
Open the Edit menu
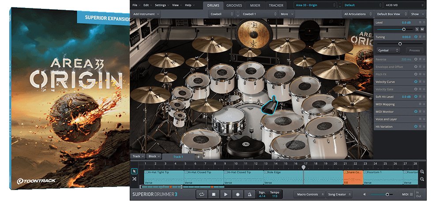pyautogui.click(x=147, y=5)
